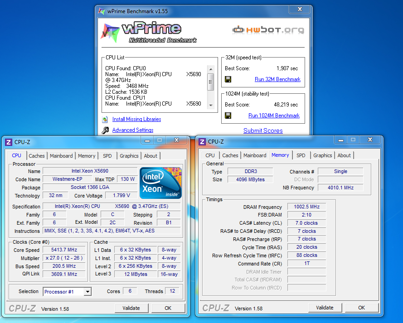Click the CPU-Z icon in left window title
The width and height of the screenshot is (403, 323).
point(9,142)
